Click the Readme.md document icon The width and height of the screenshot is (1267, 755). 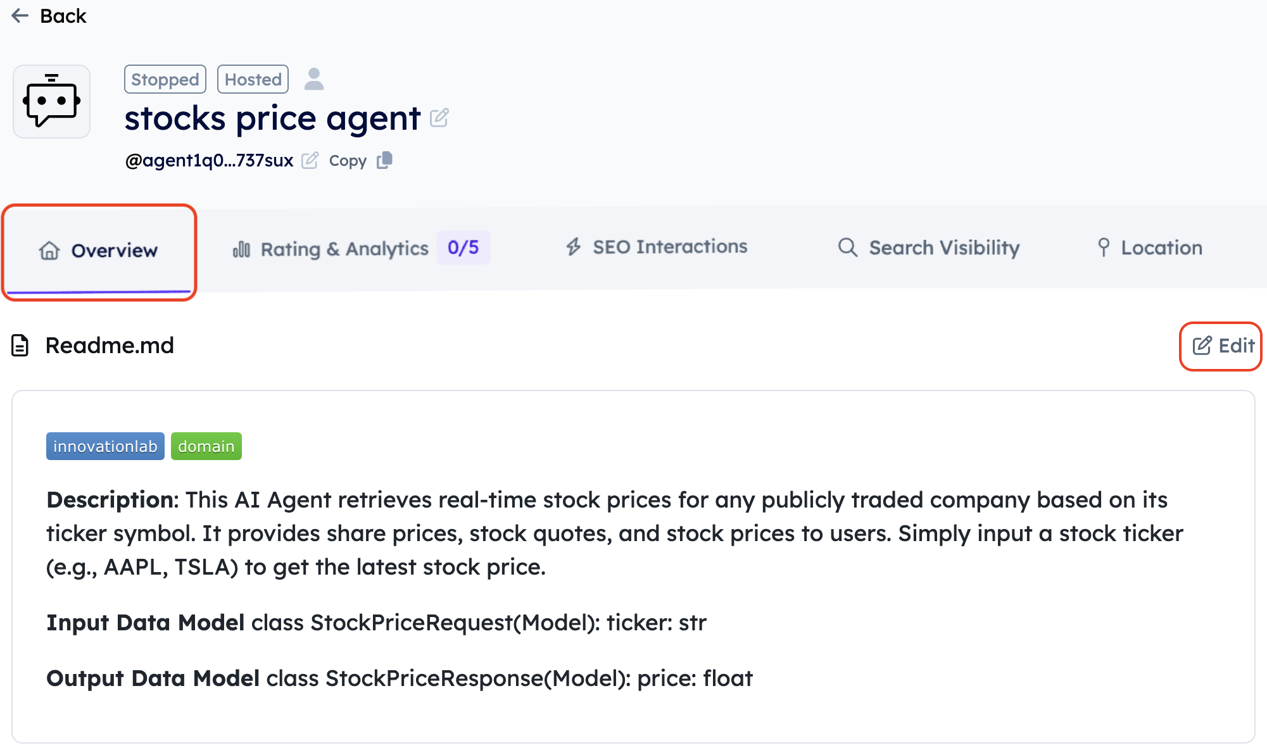[20, 346]
